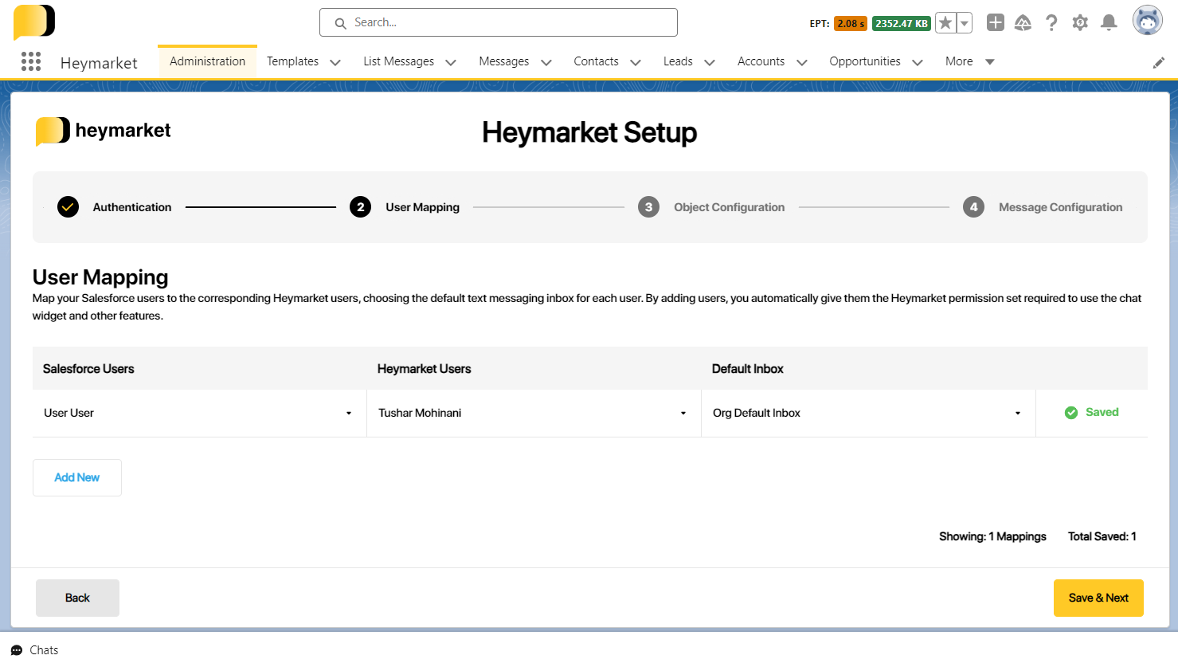Expand the Contacts tab chevron
This screenshot has height=663, width=1178.
pos(636,62)
